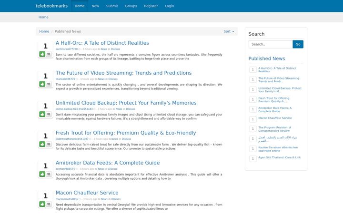Screen dimensions: 343x214
Task: Open sidebar link 'Kaufen Sie einen albanischen'
Action: click(x=278, y=149)
